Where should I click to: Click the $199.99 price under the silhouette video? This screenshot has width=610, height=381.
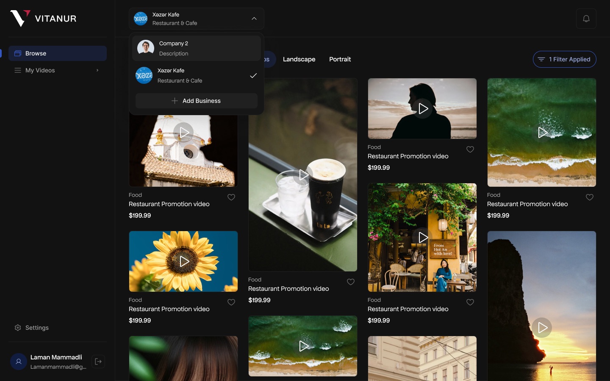379,168
